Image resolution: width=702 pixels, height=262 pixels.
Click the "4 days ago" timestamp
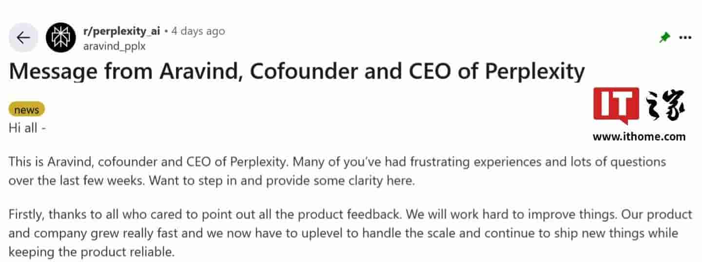[198, 31]
